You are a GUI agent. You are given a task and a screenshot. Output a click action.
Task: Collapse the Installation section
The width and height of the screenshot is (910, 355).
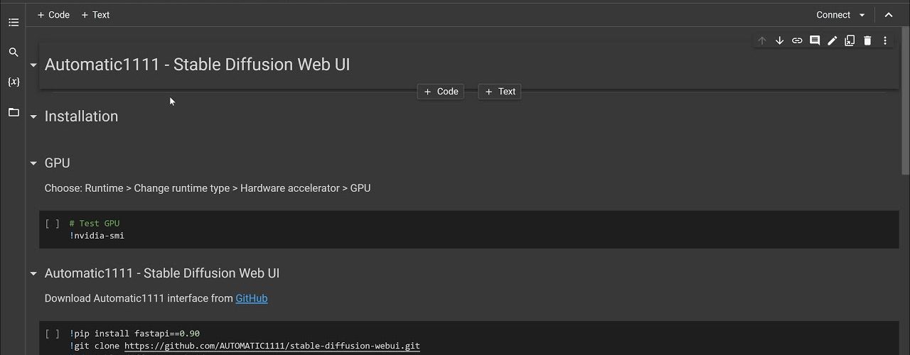(x=33, y=117)
